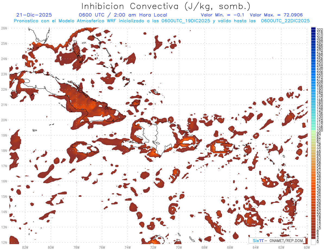
Task: Select the "66W" longitude label
Action: pos(230,247)
